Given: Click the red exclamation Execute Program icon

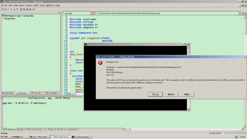Looking at the screenshot, I should tap(11, 9).
